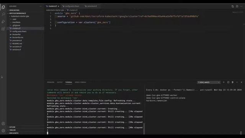The image size is (245, 138).
Task: Maximize the terminal panel with chevron up
Action: (237, 82)
